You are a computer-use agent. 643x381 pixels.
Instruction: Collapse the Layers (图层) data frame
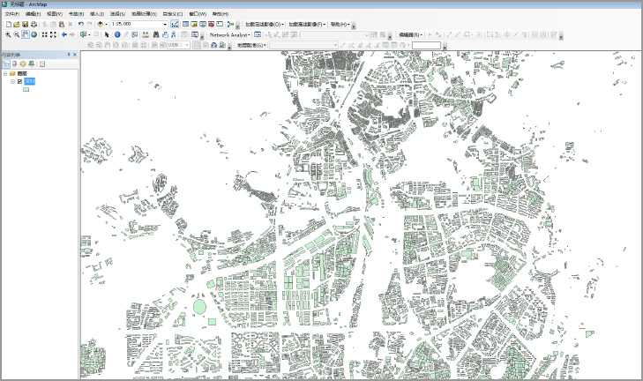(x=5, y=74)
